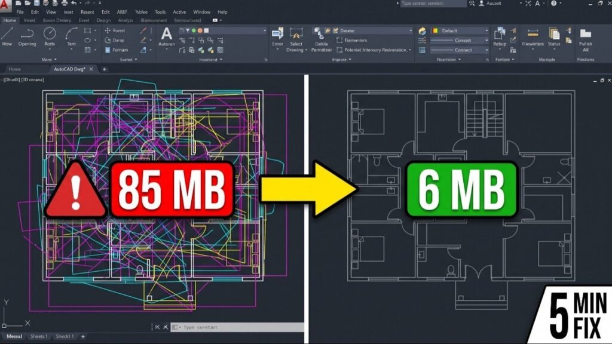The width and height of the screenshot is (612, 344).
Task: Open the Connect lineweight dropdown
Action: (x=460, y=50)
